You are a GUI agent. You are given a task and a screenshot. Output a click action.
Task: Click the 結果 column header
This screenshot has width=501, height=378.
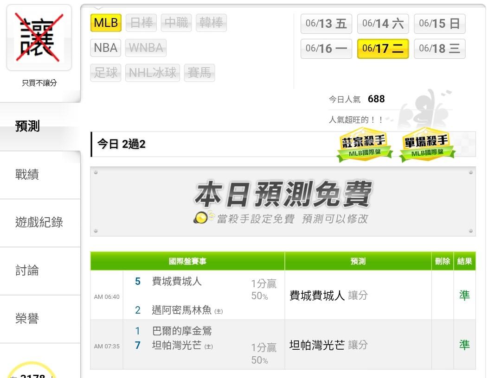(464, 261)
